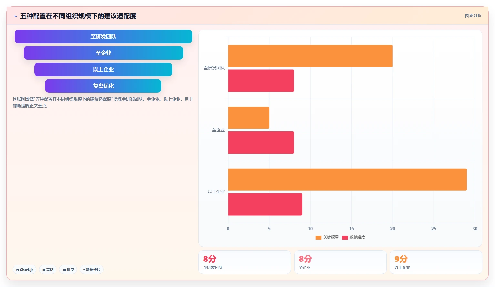Viewport: 495px width, 287px height.
Task: Select the 至研发团队 funnel stage
Action: (x=103, y=36)
